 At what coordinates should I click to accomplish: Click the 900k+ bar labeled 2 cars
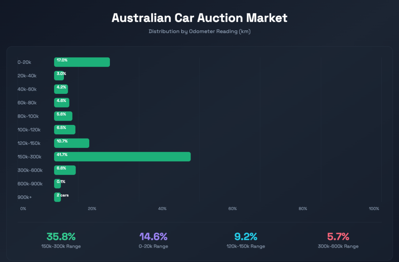(57, 197)
